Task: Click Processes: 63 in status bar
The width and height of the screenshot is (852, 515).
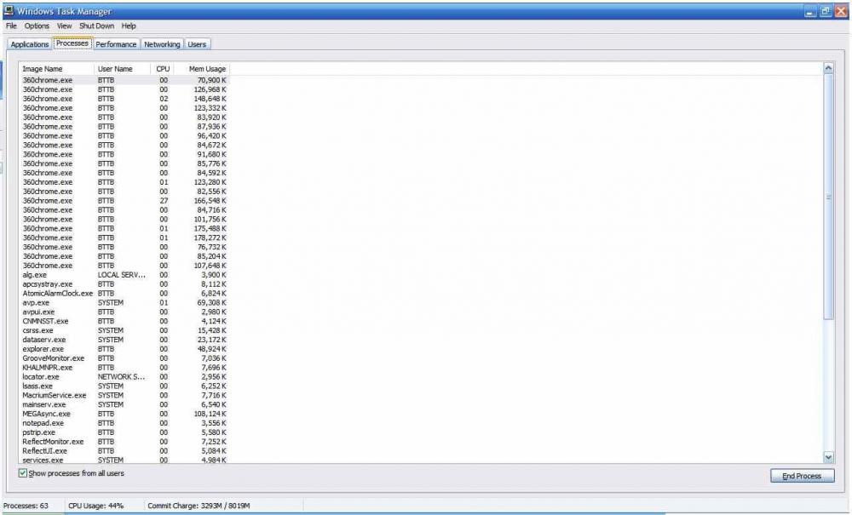Action: (26, 506)
